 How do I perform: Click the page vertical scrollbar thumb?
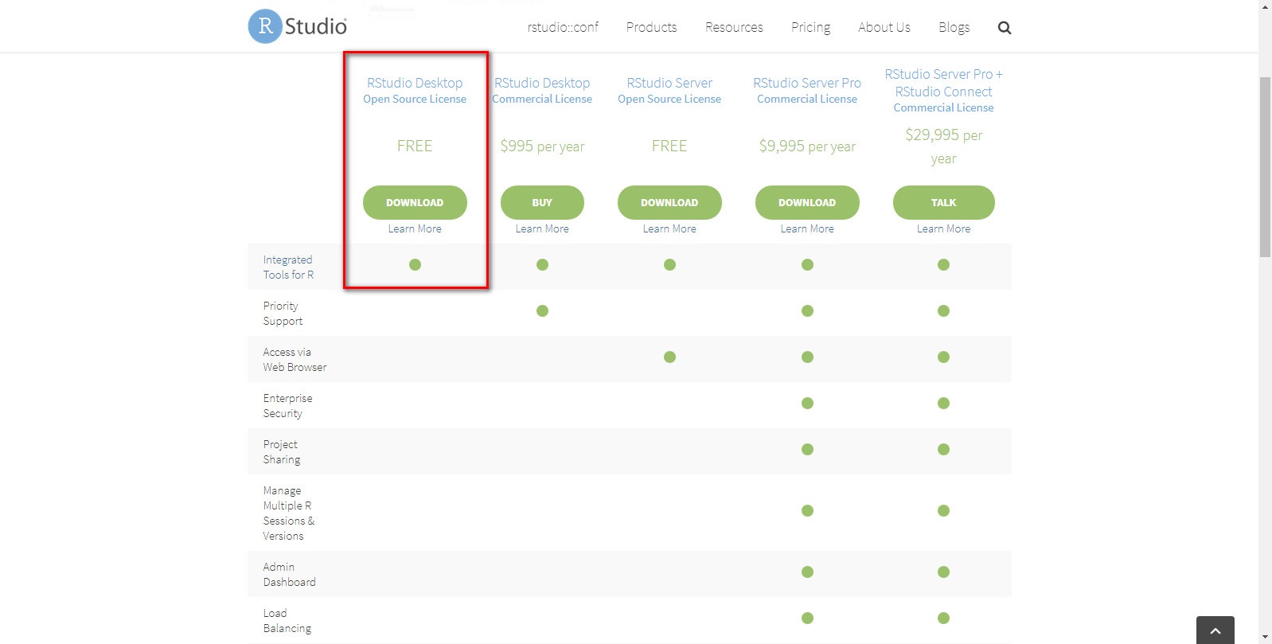[x=1265, y=166]
